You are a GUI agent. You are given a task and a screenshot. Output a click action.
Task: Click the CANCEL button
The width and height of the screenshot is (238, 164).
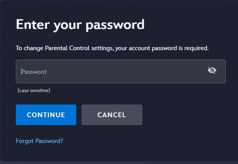[112, 115]
